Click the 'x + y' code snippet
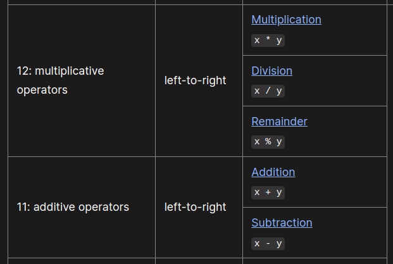The height and width of the screenshot is (264, 393). [x=268, y=192]
